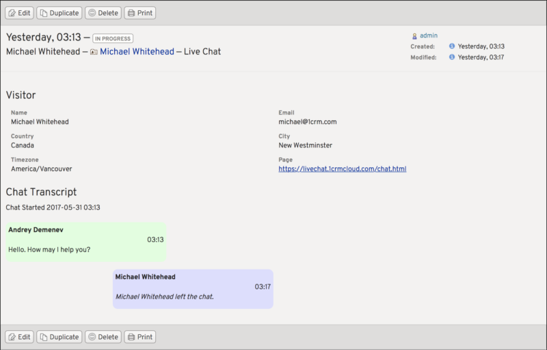Click the admin user avatar icon
Screen dimensions: 547x350
coord(414,35)
